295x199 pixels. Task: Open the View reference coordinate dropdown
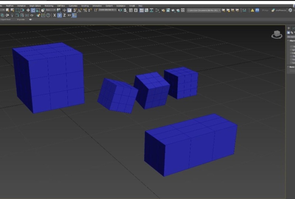51,10
